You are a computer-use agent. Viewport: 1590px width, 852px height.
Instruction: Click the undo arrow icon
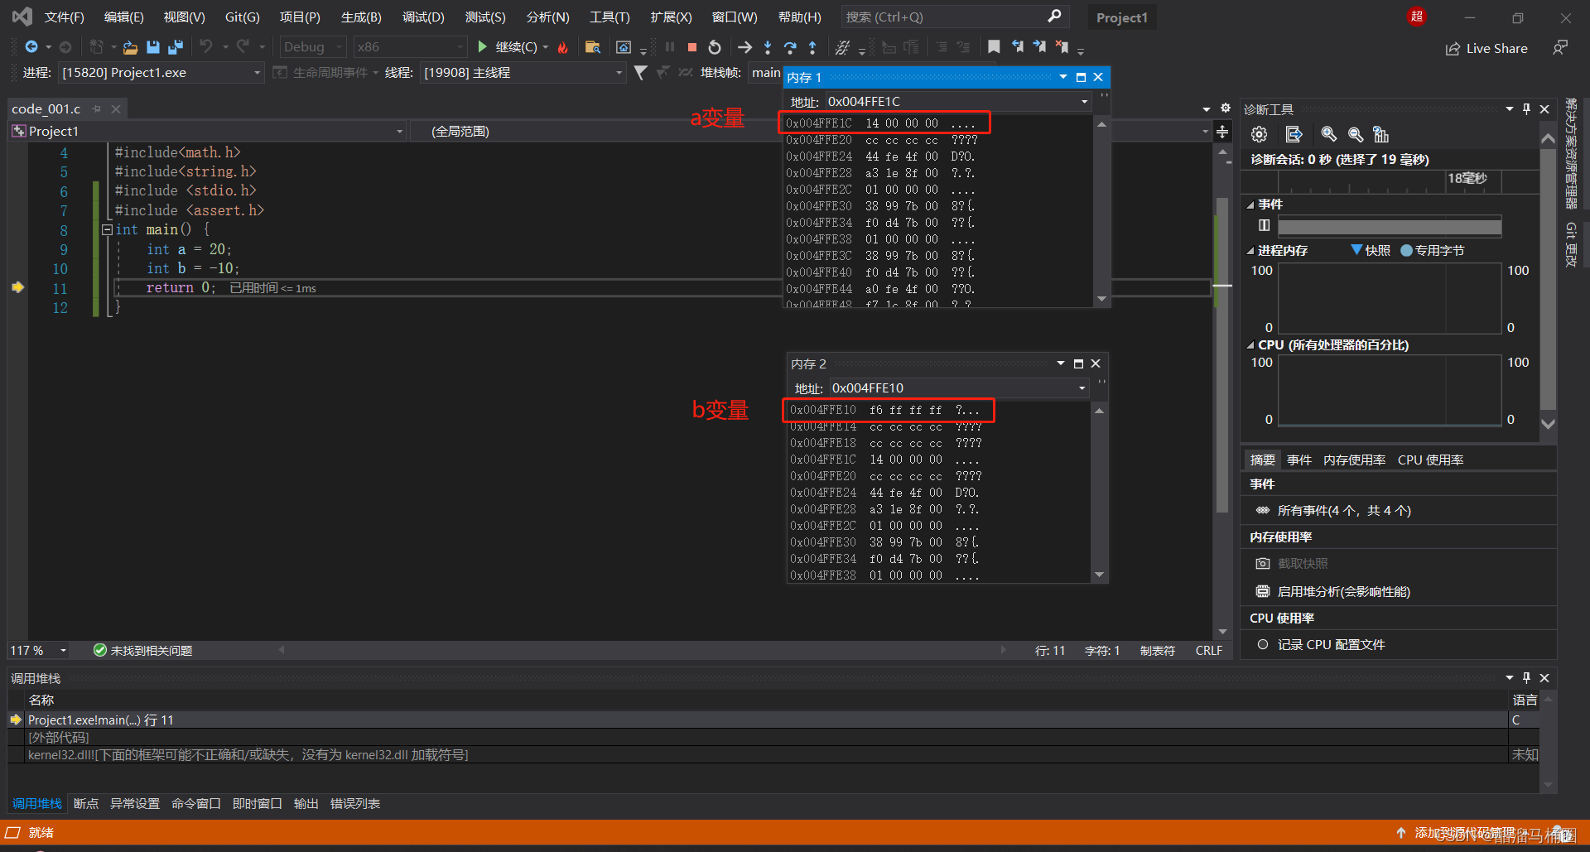206,47
